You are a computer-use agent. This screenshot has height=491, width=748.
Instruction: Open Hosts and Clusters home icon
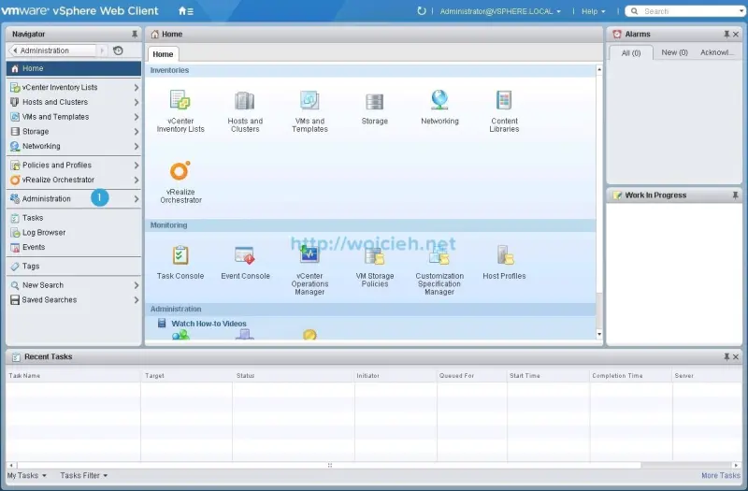click(x=245, y=101)
